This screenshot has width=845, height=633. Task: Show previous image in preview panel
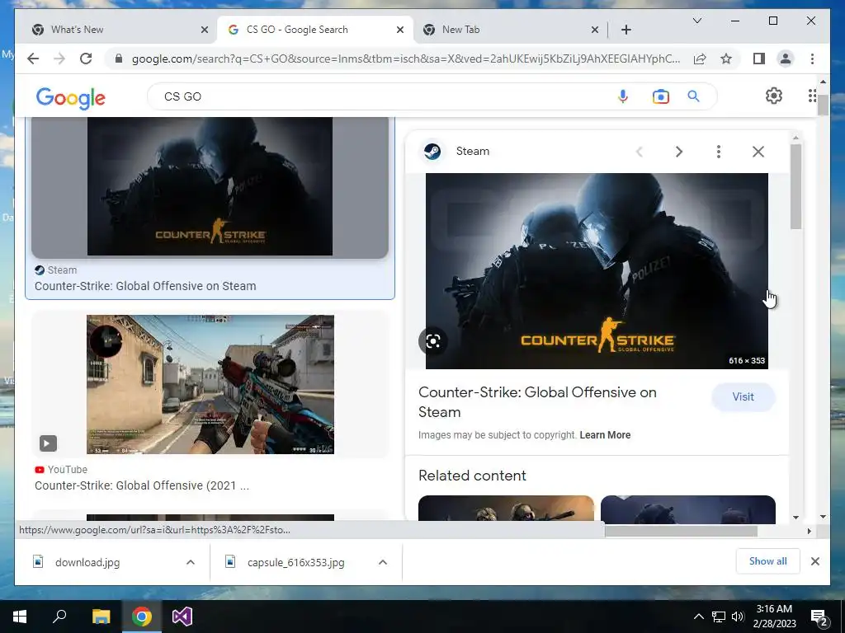(x=640, y=152)
